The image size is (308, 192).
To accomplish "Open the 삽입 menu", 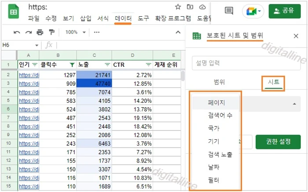I will coord(86,18).
